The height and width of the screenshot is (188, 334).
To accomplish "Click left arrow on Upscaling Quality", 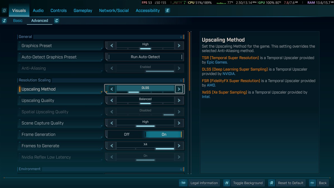I will coord(112,101).
